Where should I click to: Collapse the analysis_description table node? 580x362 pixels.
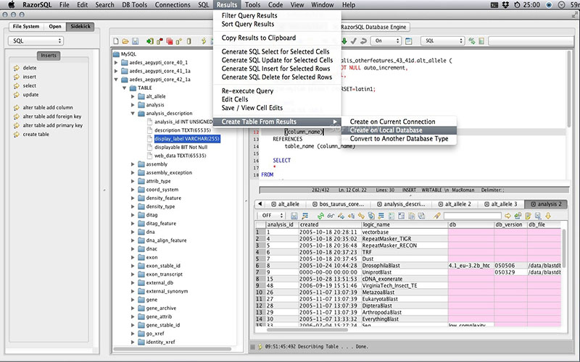133,114
